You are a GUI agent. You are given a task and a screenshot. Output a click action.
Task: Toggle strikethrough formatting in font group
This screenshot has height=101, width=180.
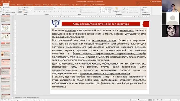coord(44,12)
